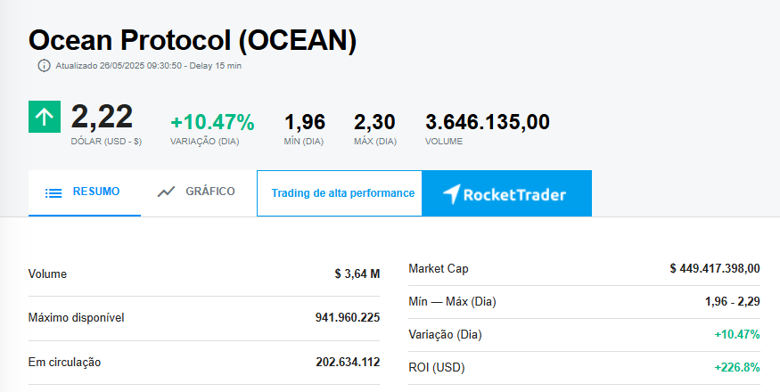Click the Market Cap row value

coord(714,268)
